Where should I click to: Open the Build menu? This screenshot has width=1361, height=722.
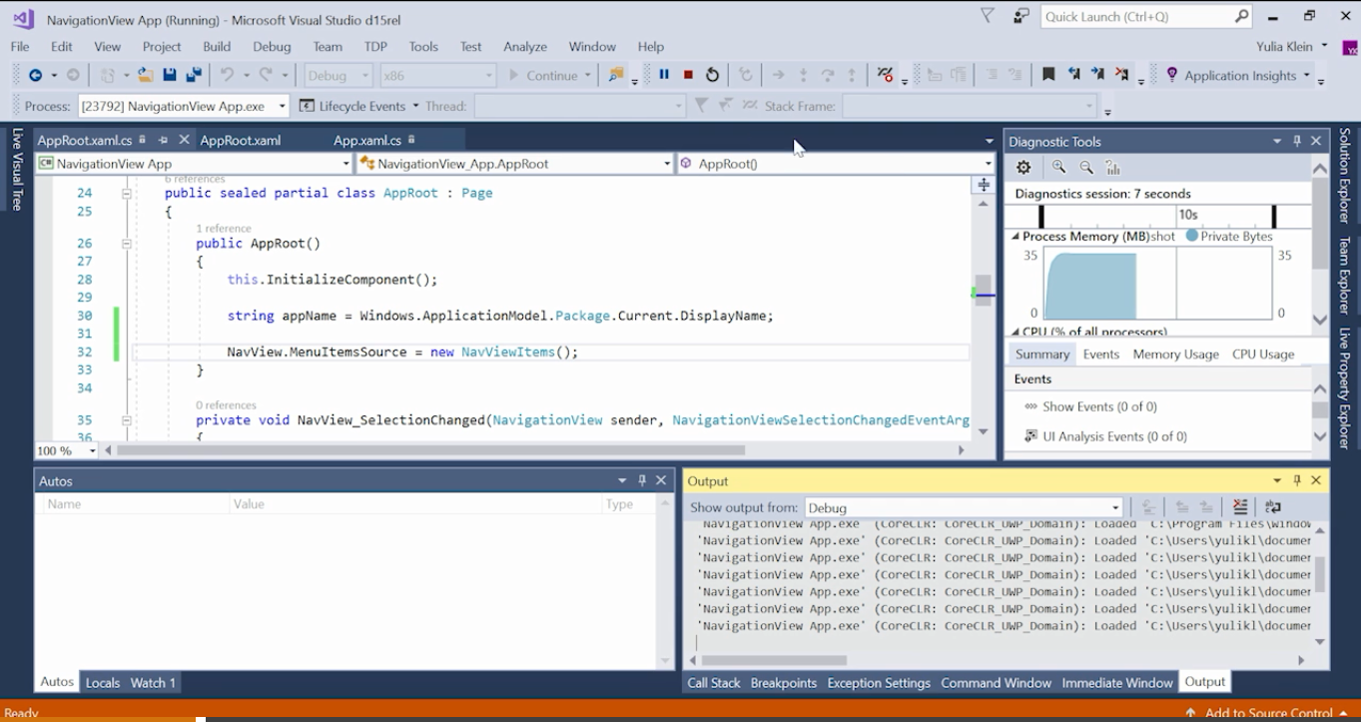click(x=217, y=46)
